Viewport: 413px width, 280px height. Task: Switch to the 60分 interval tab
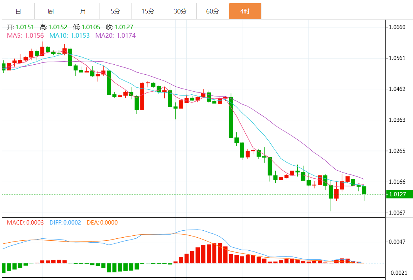pyautogui.click(x=212, y=11)
